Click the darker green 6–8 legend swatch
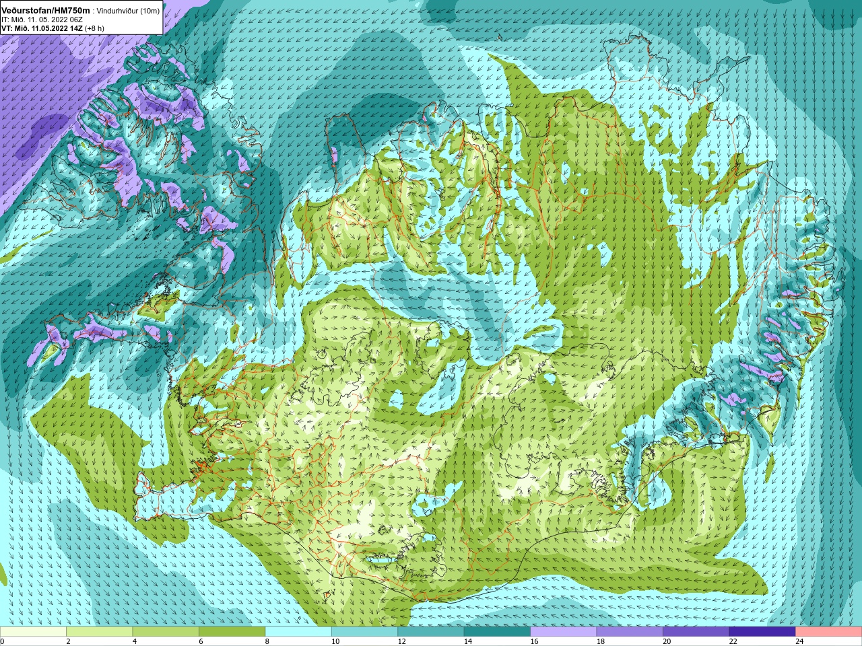The image size is (862, 646). [232, 632]
